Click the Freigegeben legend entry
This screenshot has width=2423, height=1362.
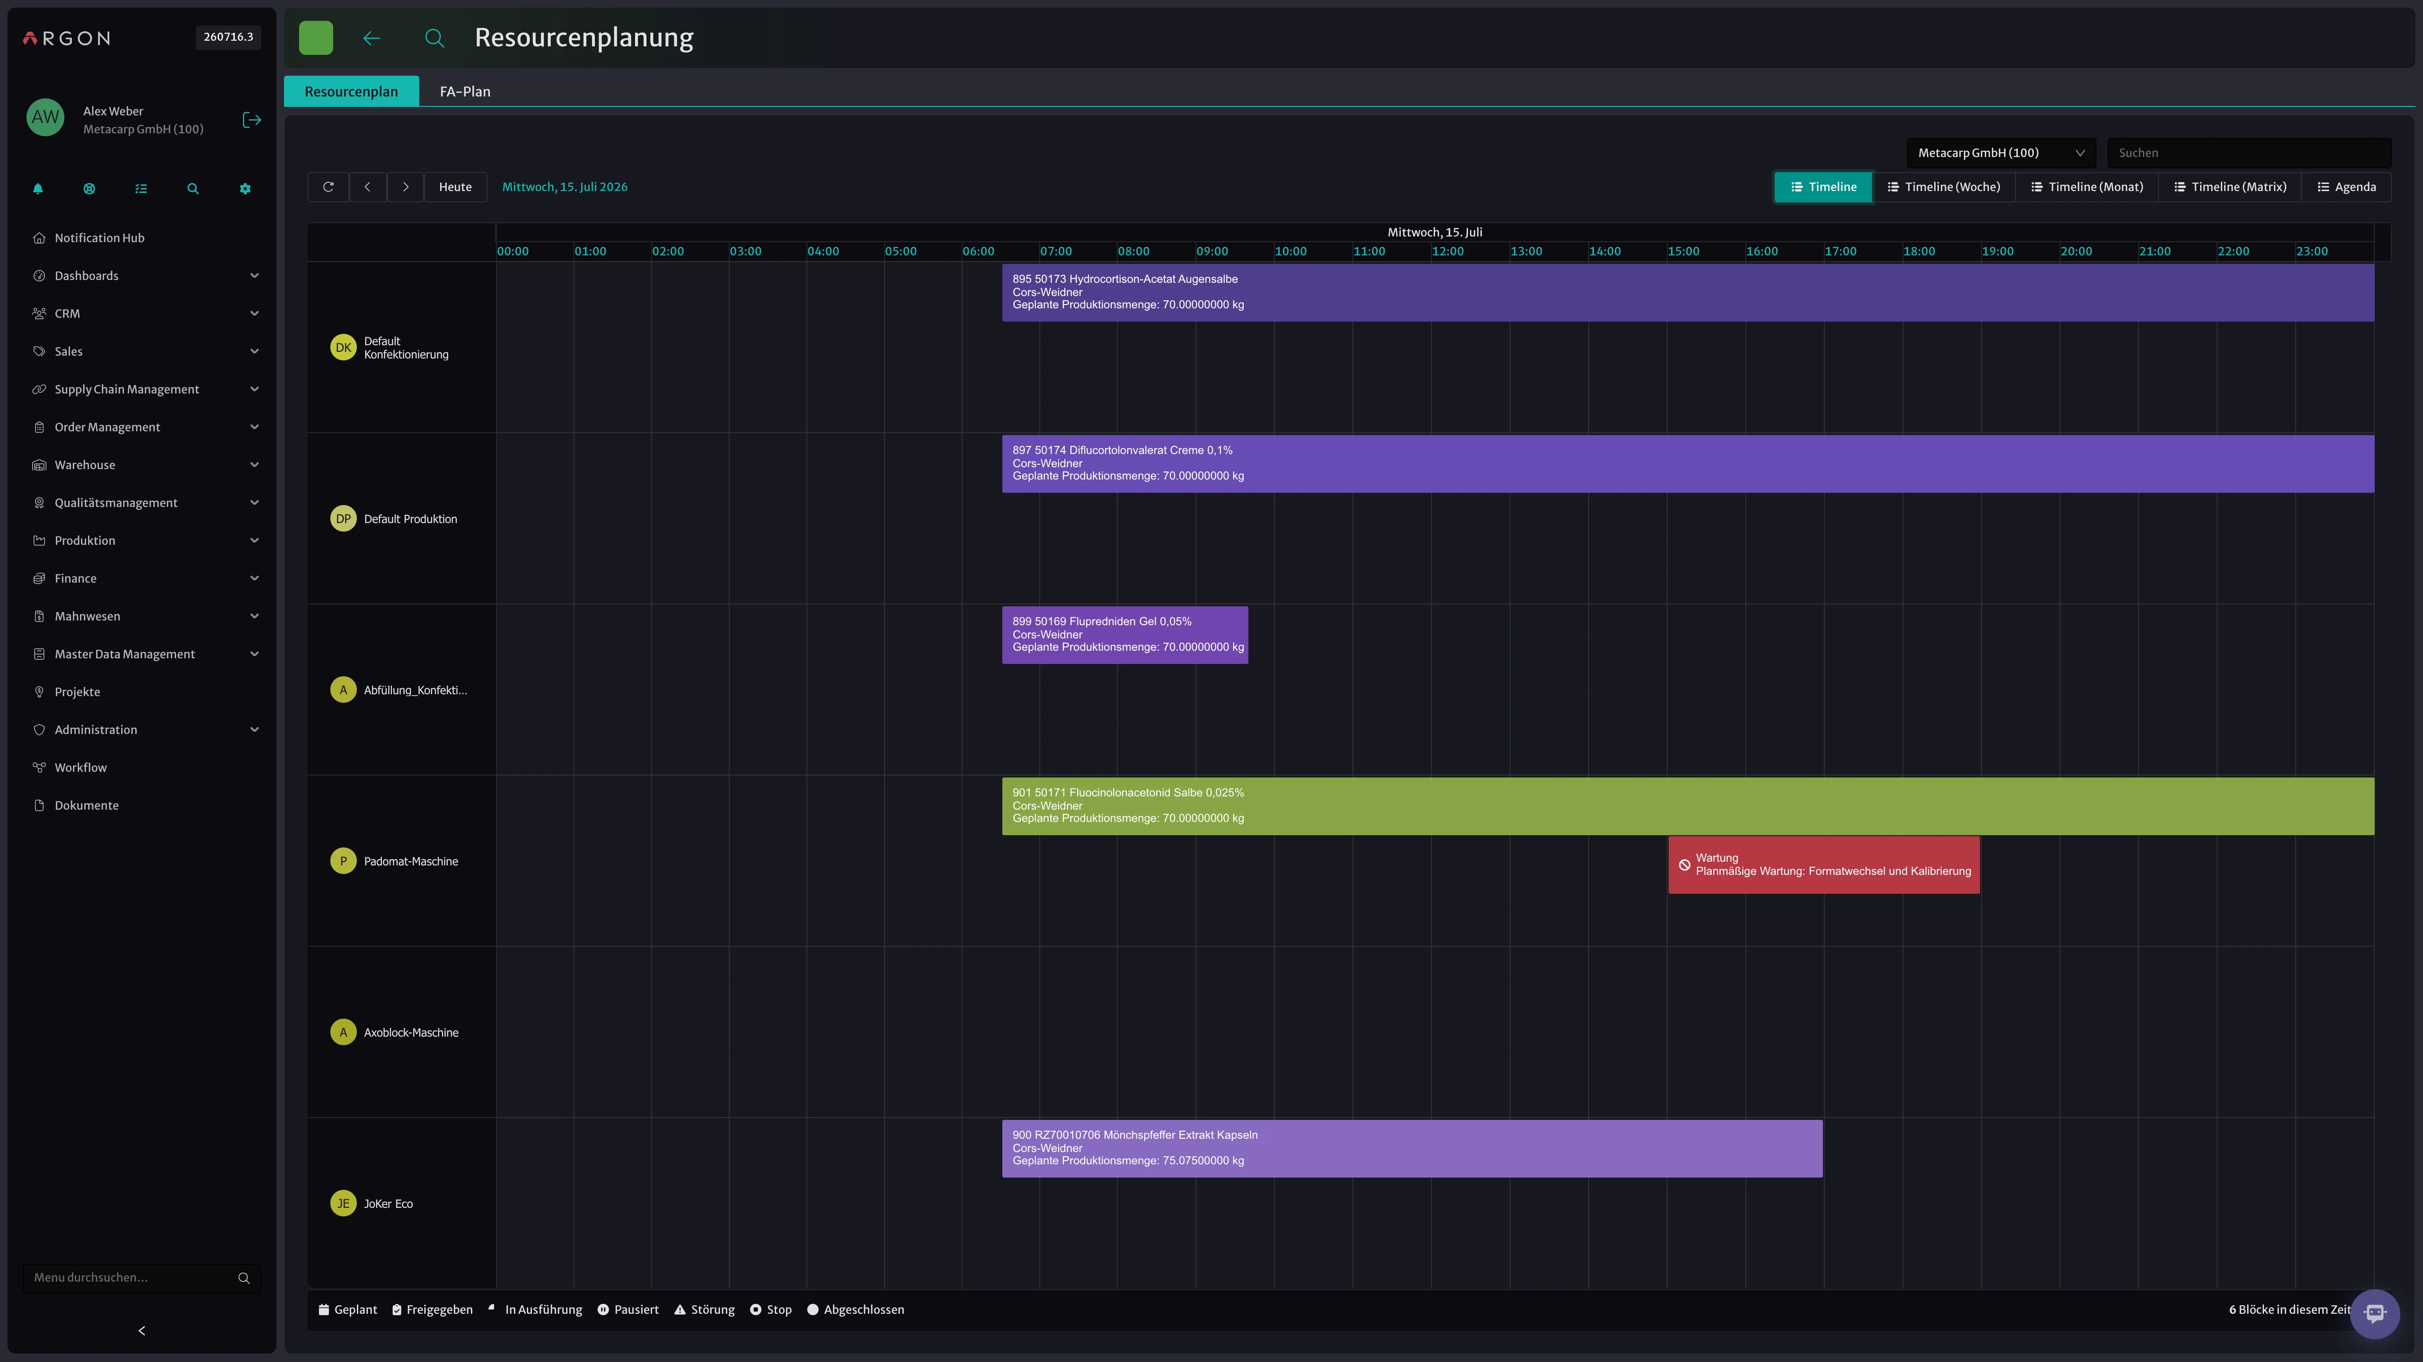[x=433, y=1310]
